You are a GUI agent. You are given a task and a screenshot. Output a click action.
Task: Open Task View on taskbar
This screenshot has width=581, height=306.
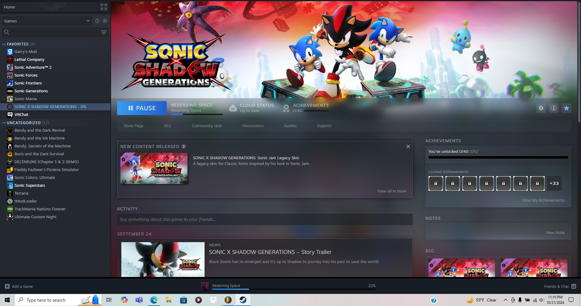click(109, 300)
